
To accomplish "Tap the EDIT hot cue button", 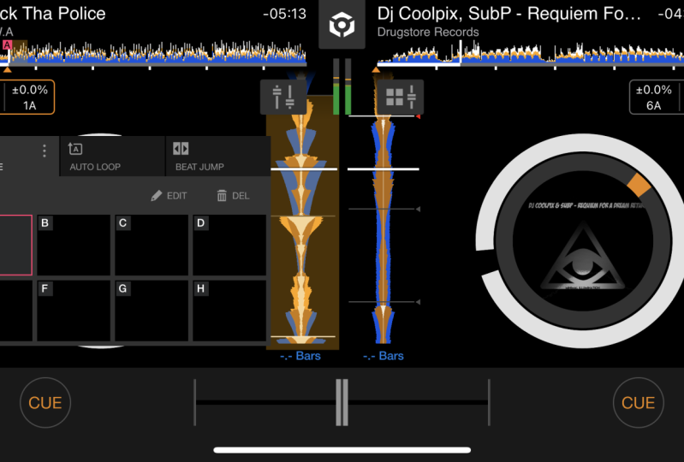I will (169, 196).
